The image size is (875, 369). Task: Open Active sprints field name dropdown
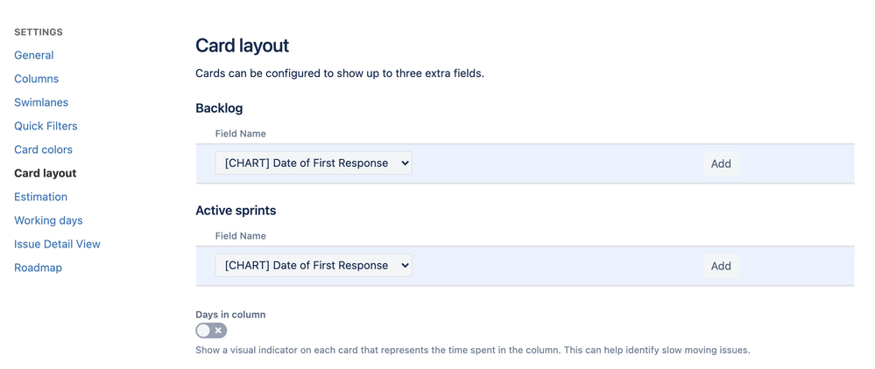(x=314, y=266)
